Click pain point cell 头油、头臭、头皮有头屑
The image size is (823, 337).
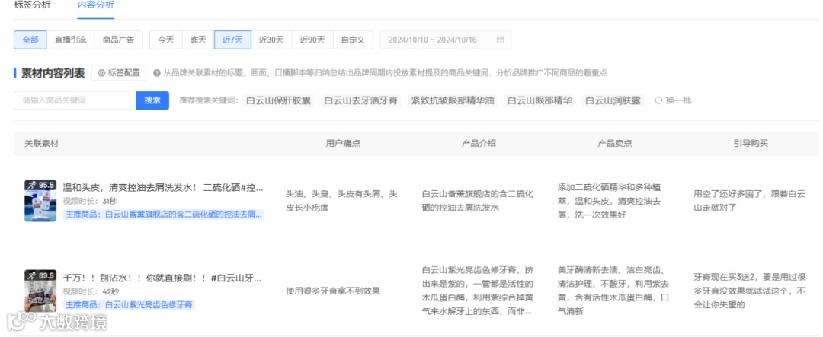(x=341, y=201)
